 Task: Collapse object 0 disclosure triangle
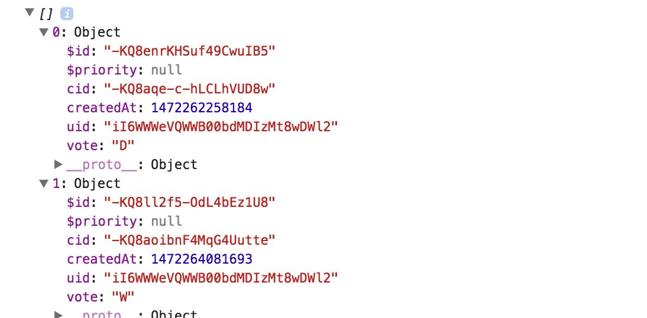[x=44, y=32]
